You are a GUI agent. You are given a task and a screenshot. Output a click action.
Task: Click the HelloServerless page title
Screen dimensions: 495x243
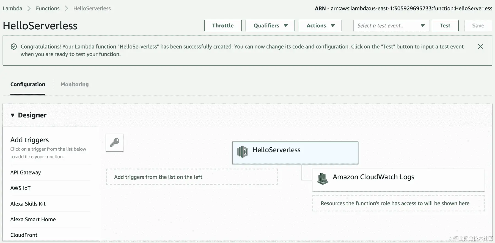[x=40, y=26]
